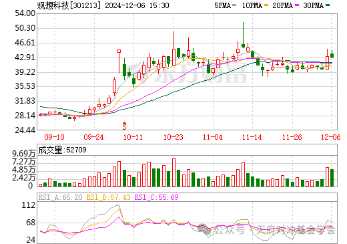Click the 4.85万 volume axis label
The width and height of the screenshot is (347, 244).
coord(24,170)
